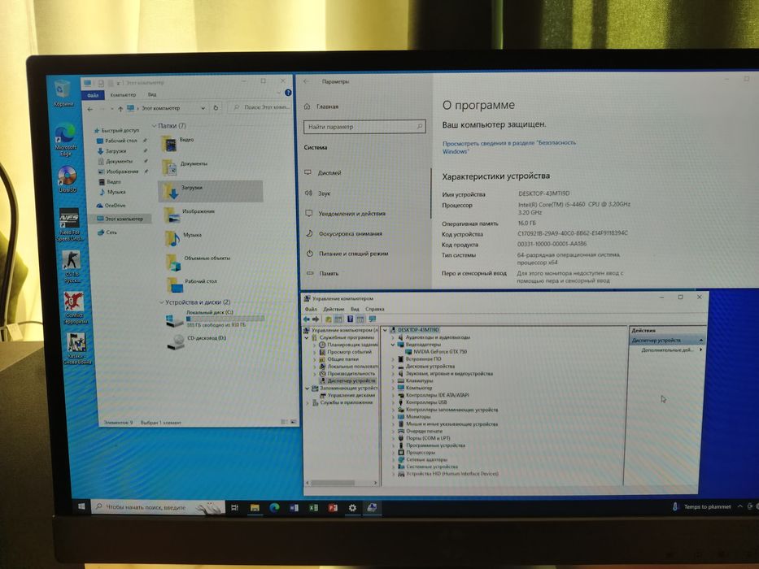Viewport: 759px width, 569px height.
Task: Click Settings window back arrow
Action: tap(306, 81)
